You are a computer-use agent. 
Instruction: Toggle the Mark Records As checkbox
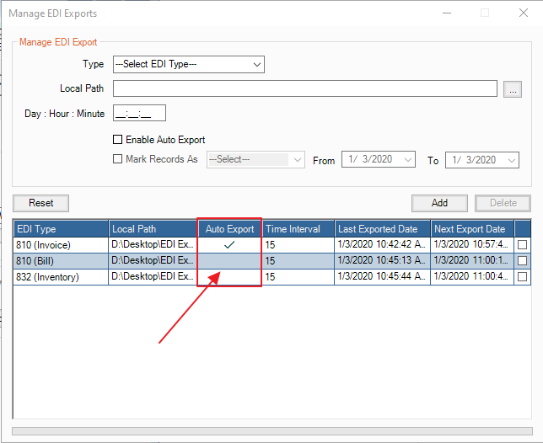pyautogui.click(x=118, y=159)
